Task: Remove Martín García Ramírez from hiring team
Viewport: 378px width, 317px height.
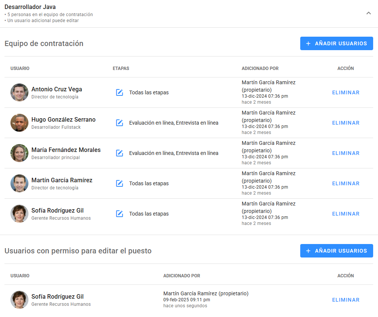Action: point(345,183)
